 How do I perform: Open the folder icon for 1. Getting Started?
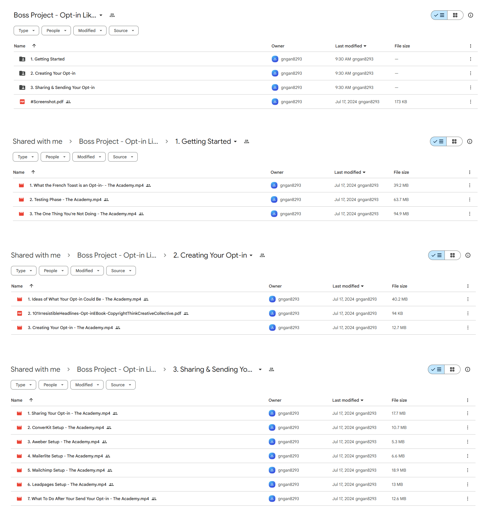point(22,59)
